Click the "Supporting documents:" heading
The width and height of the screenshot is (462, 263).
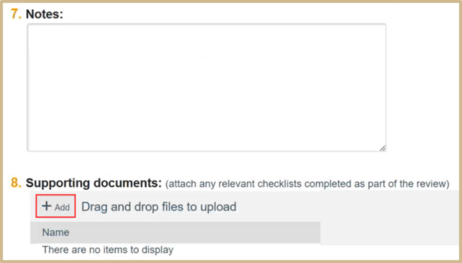[94, 183]
